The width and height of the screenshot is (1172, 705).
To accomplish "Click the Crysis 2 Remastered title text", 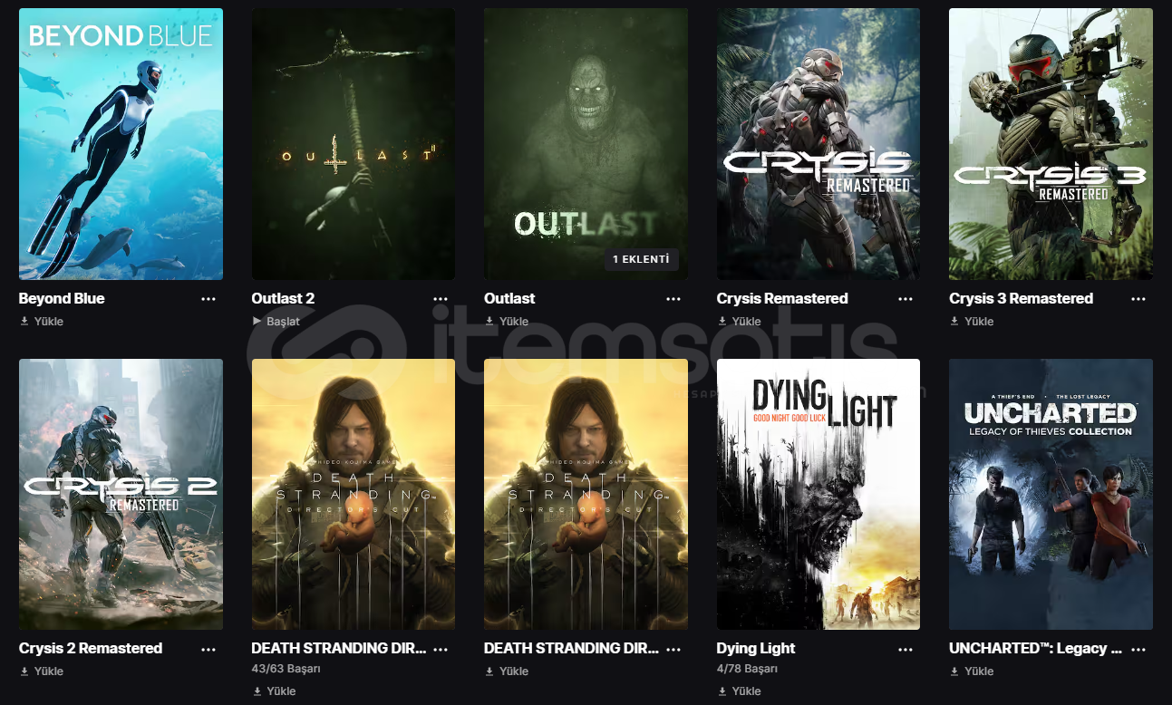I will pyautogui.click(x=91, y=648).
